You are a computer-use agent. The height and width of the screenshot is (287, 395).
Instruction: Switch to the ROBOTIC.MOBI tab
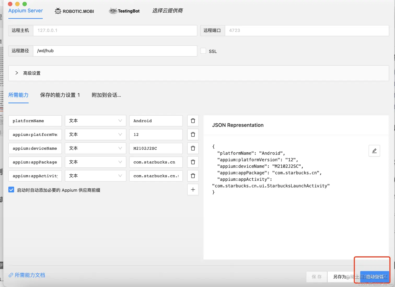point(74,11)
